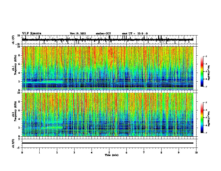Click the ch.1 spectrogram panel
Viewport: 221px width, 171px height.
point(108,68)
